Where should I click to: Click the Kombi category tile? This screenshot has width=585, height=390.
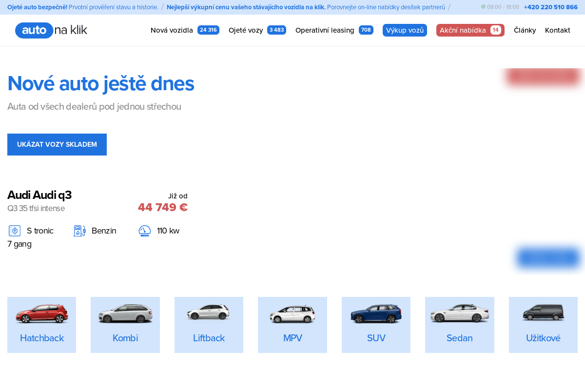point(125,325)
